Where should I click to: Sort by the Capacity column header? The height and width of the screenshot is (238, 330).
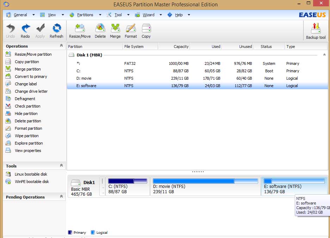[x=174, y=47]
